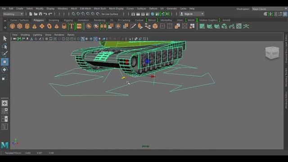
Task: Create a polygon cone from shelf
Action: [x=35, y=26]
